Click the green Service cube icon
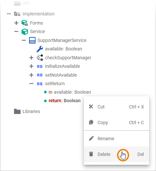 pyautogui.click(x=25, y=31)
